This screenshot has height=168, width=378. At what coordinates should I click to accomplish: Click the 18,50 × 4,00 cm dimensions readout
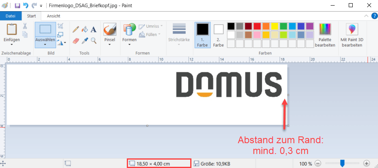pyautogui.click(x=153, y=164)
